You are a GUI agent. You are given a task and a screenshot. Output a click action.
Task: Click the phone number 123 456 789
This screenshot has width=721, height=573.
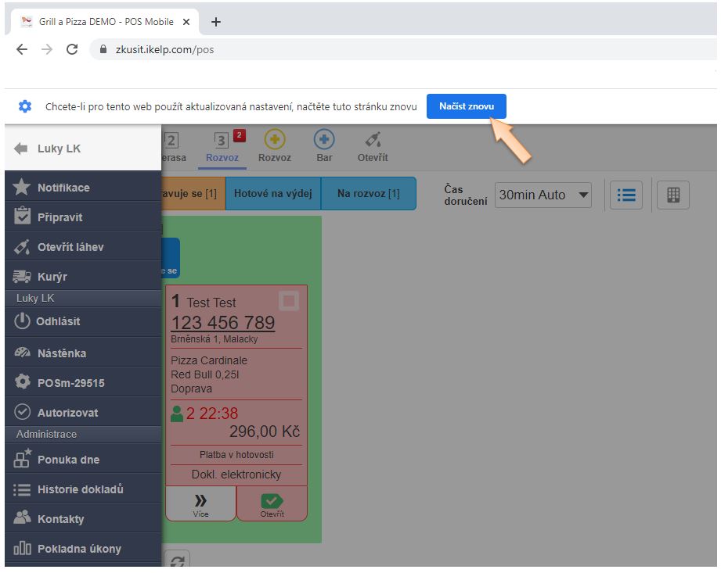click(x=222, y=323)
